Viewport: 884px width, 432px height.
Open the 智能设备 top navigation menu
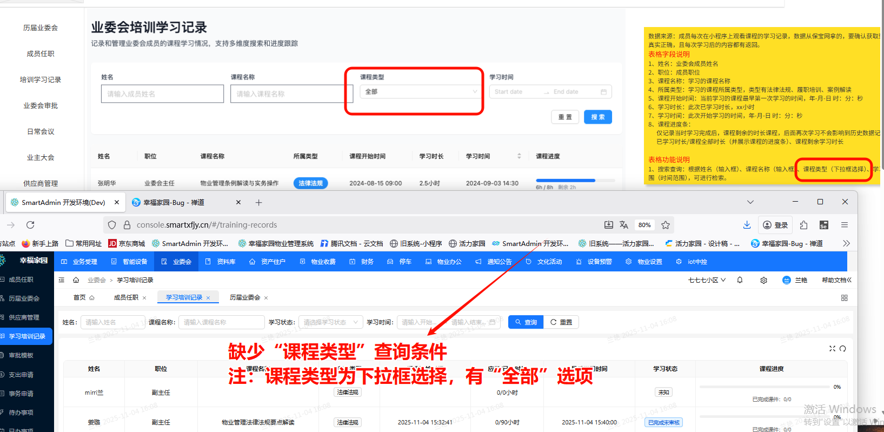coord(129,262)
